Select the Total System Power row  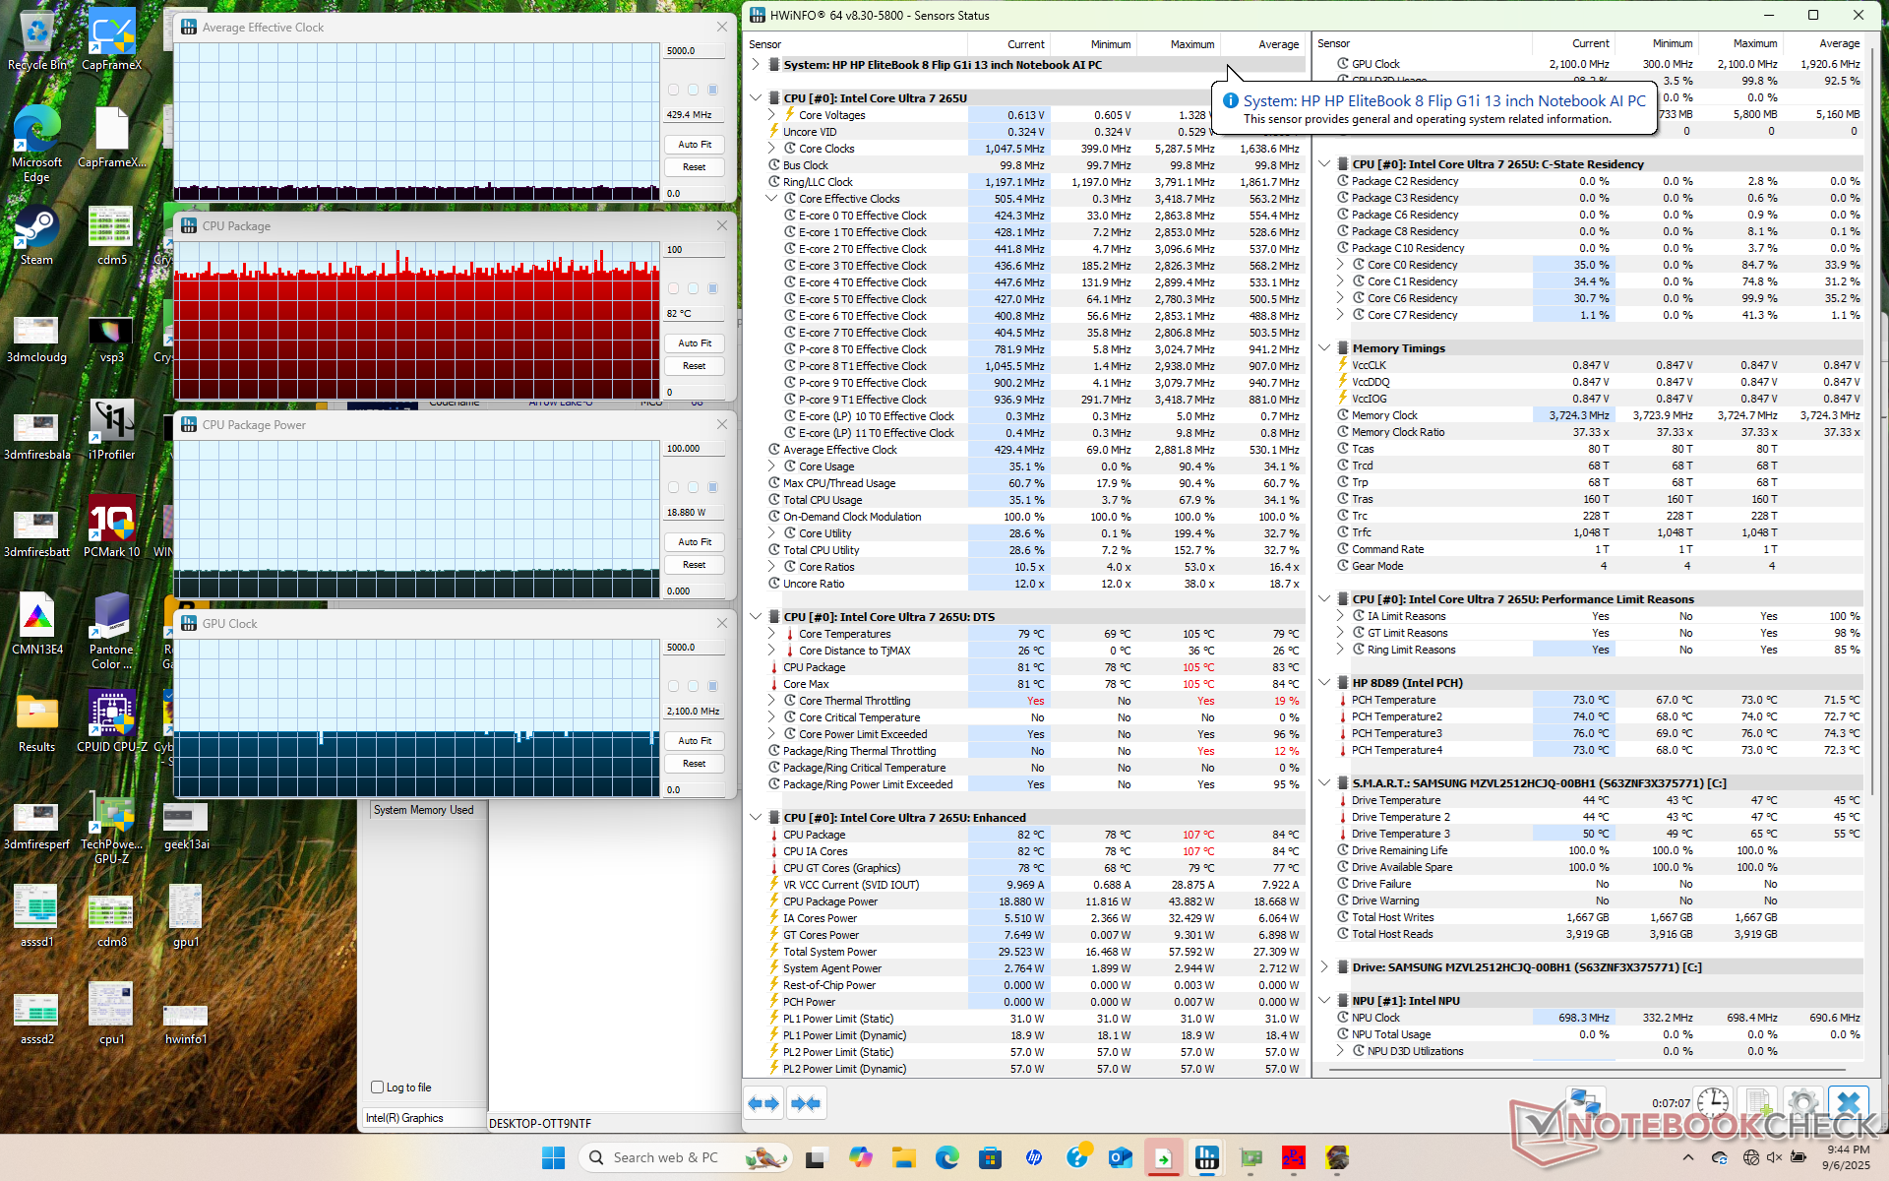pos(1035,952)
